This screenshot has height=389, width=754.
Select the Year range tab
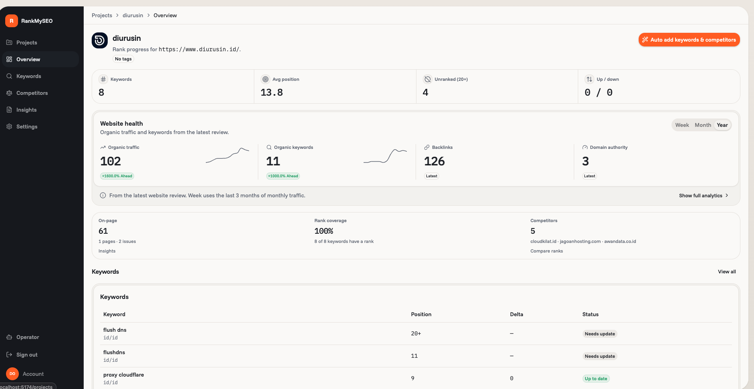point(722,125)
